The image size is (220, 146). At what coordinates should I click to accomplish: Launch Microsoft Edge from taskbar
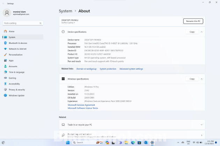coord(133,143)
